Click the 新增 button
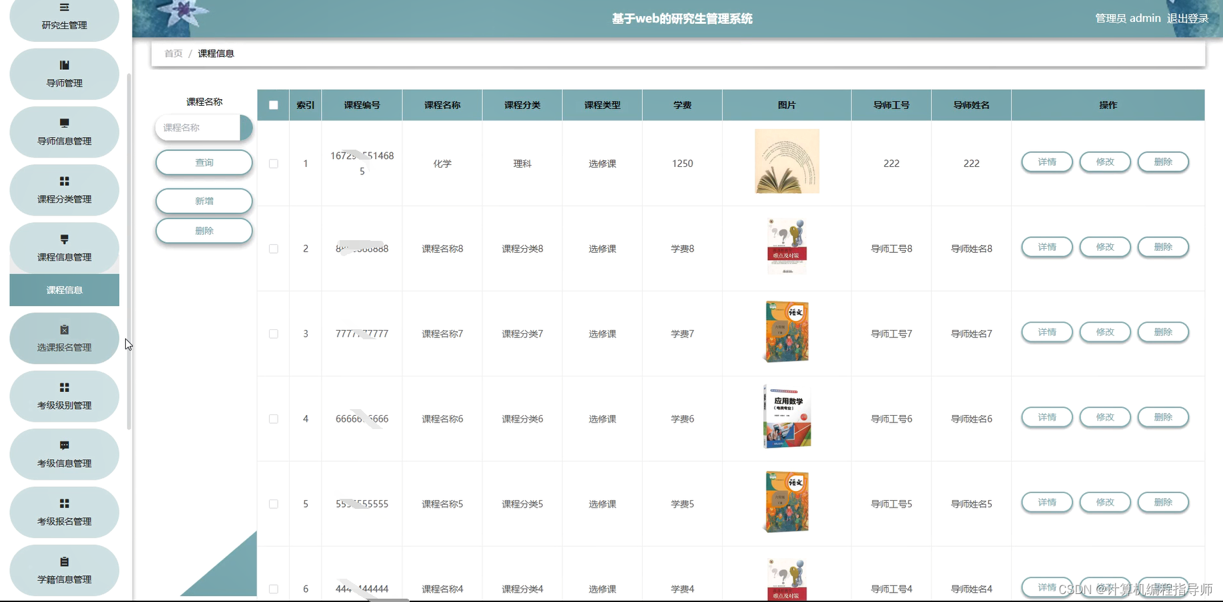Image resolution: width=1223 pixels, height=602 pixels. (x=204, y=201)
